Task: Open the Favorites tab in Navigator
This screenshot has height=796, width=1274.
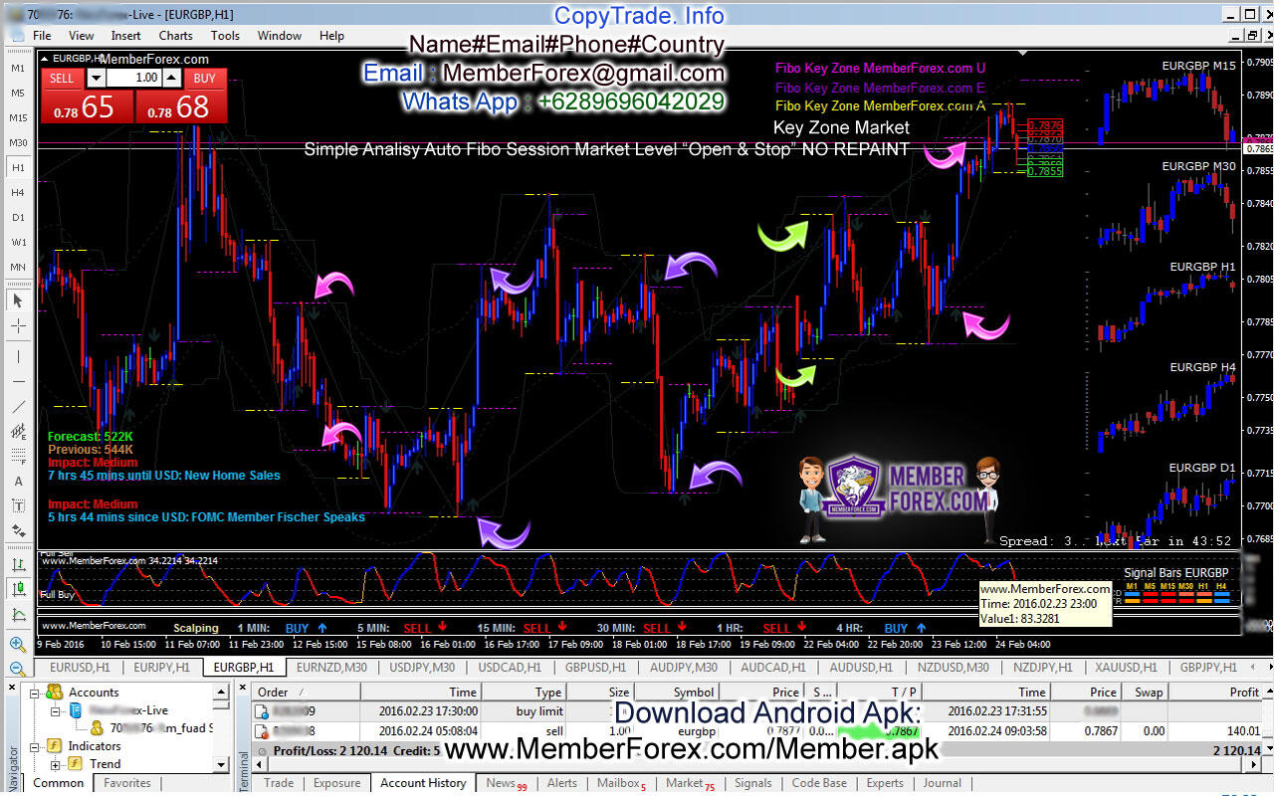Action: (127, 783)
